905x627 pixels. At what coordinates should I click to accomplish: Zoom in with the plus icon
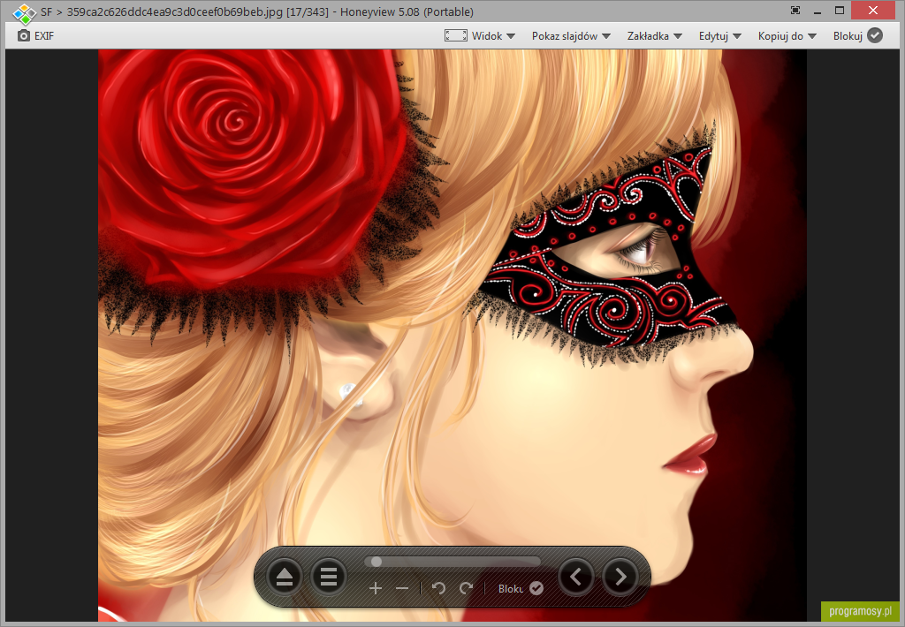375,588
